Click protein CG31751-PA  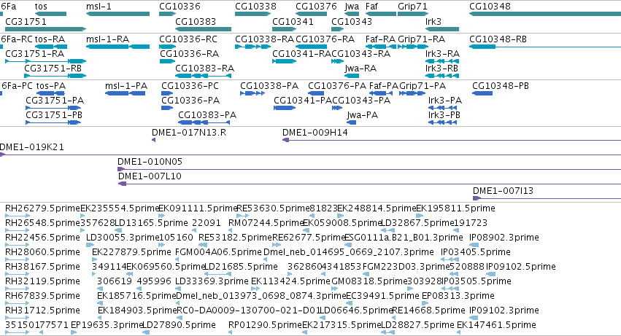point(53,108)
